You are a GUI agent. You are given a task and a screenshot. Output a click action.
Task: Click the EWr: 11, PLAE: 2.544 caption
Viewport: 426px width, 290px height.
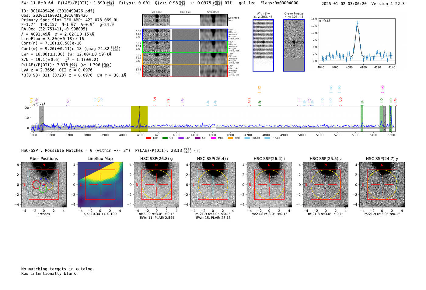coord(157,218)
